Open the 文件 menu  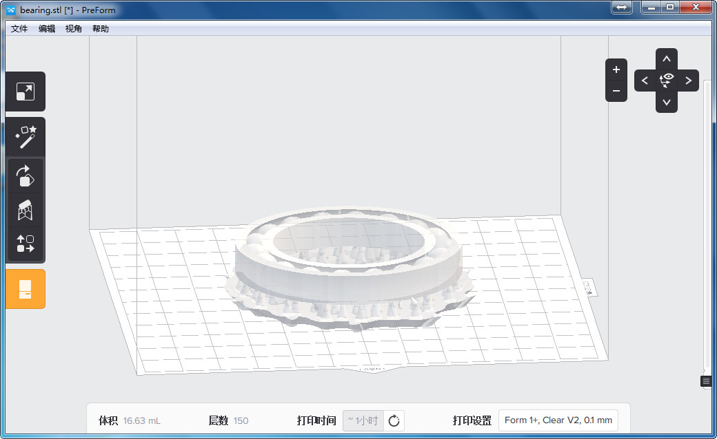(19, 29)
